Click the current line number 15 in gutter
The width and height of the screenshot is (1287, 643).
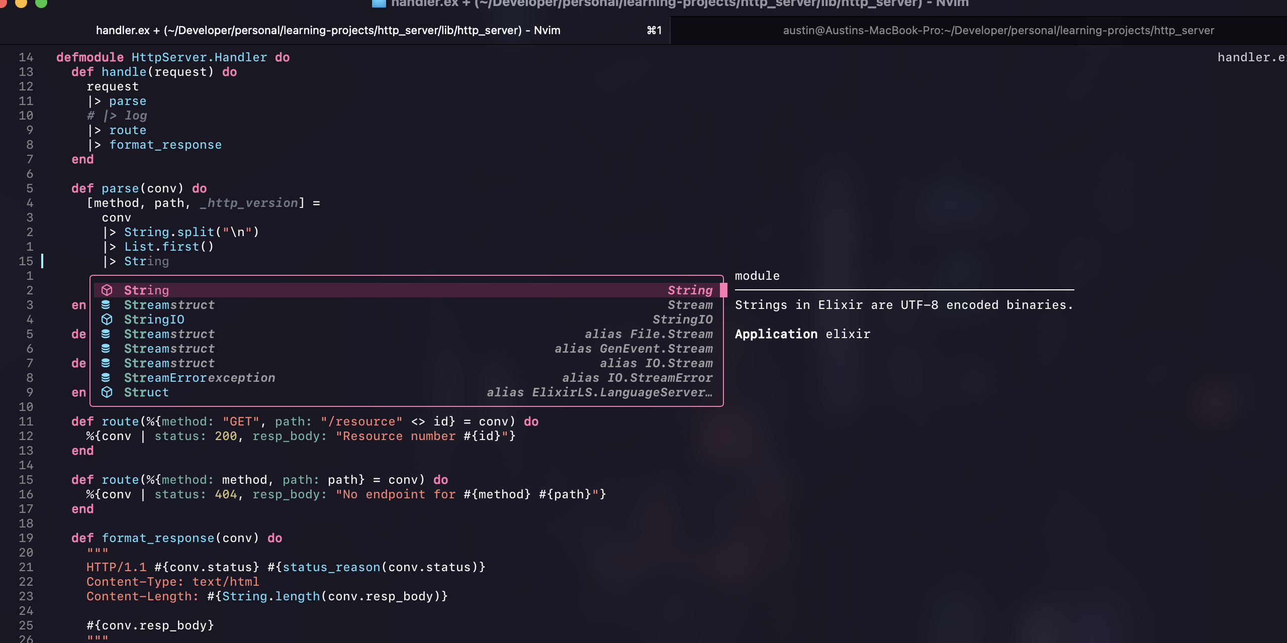click(26, 261)
